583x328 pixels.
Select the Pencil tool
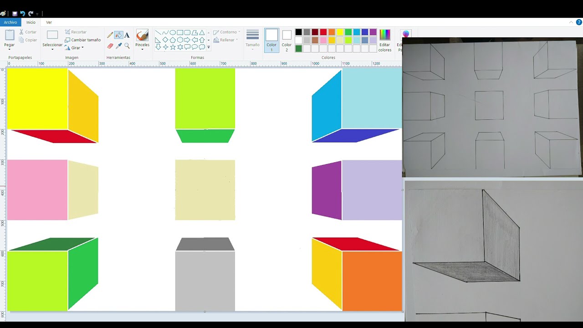pyautogui.click(x=110, y=35)
